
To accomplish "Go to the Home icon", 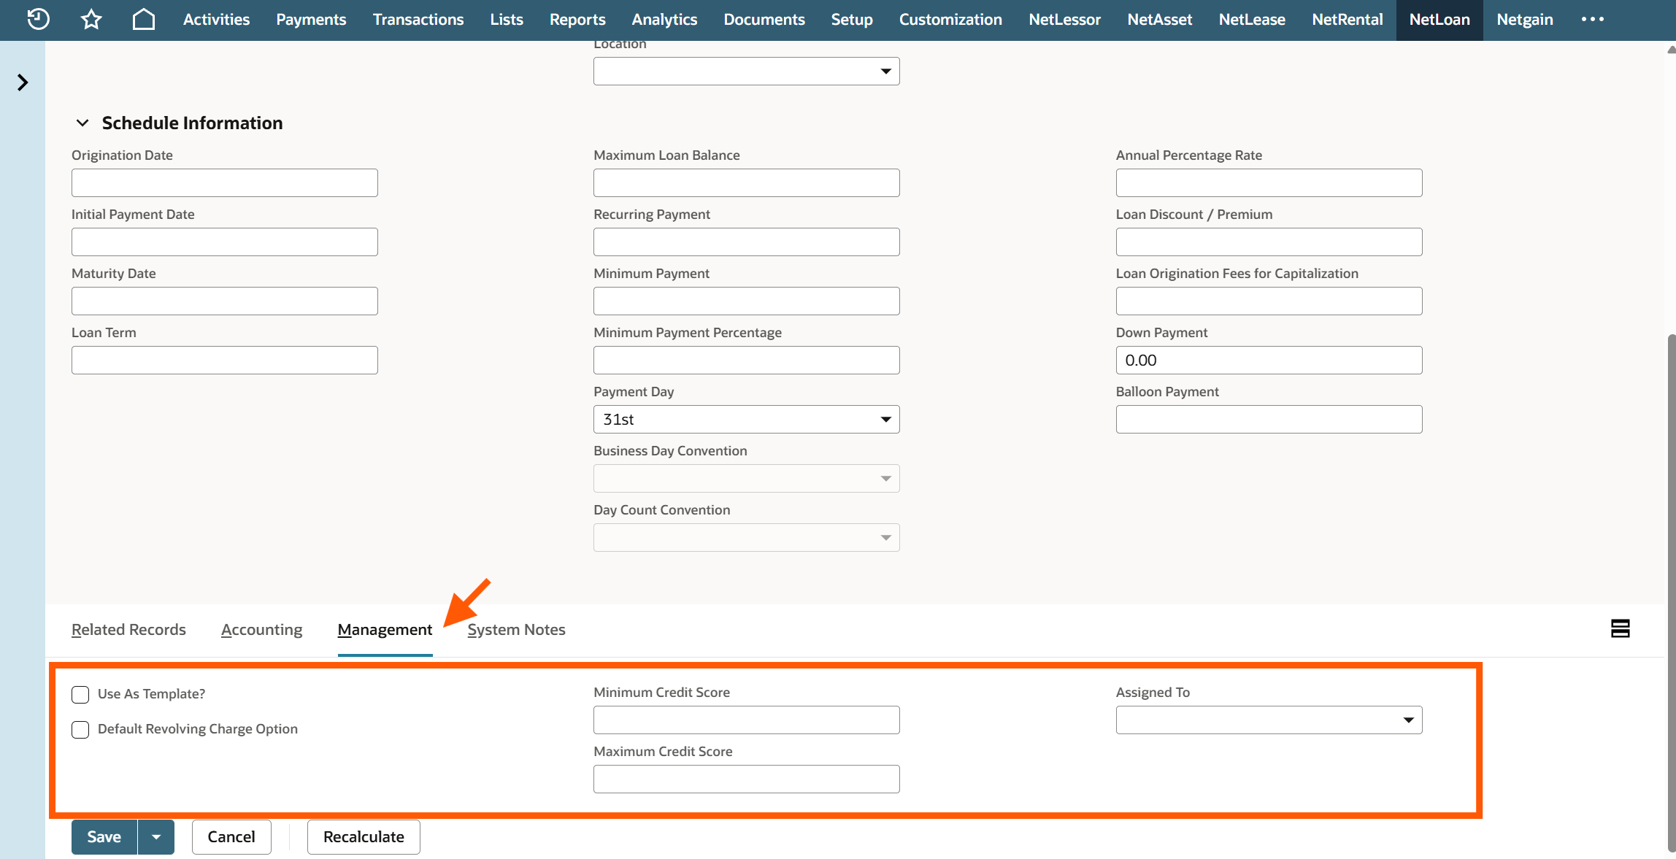I will click(x=144, y=20).
